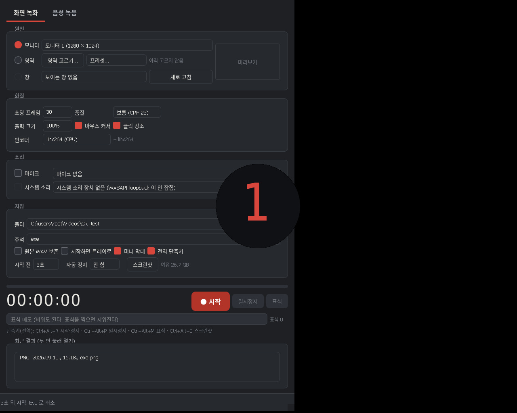
Task: Disable the 전역 단축키 checkbox
Action: [x=151, y=251]
